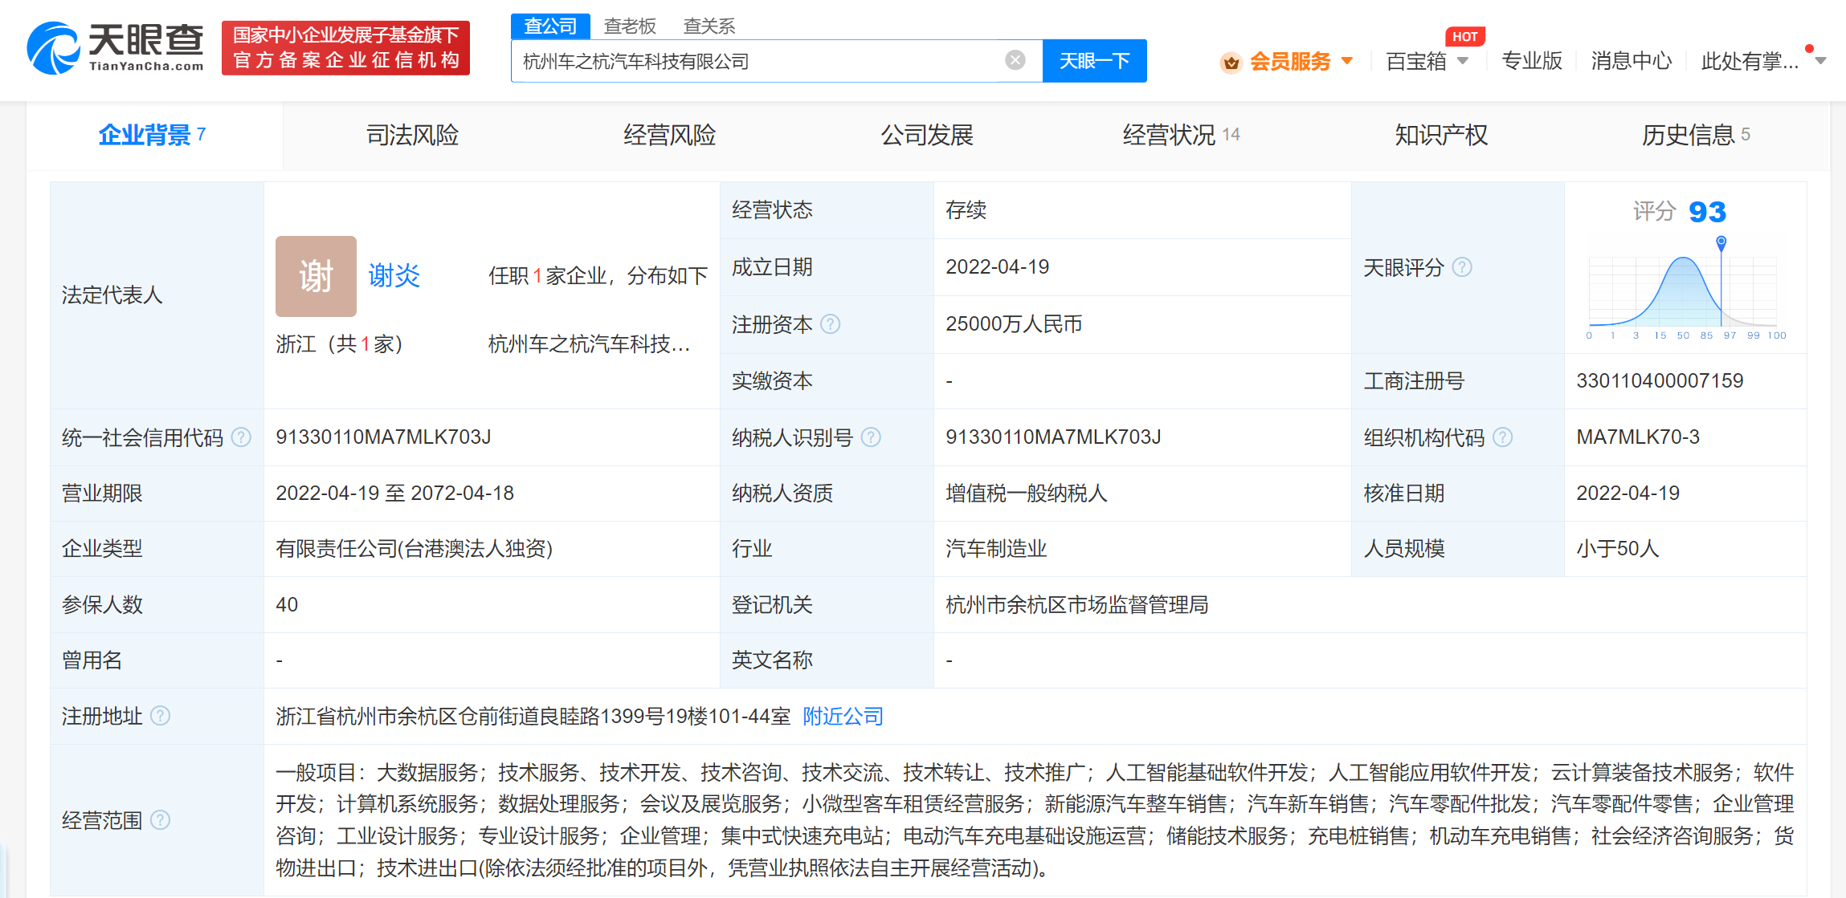Click the organization code MA7MLK70-3

point(1638,437)
